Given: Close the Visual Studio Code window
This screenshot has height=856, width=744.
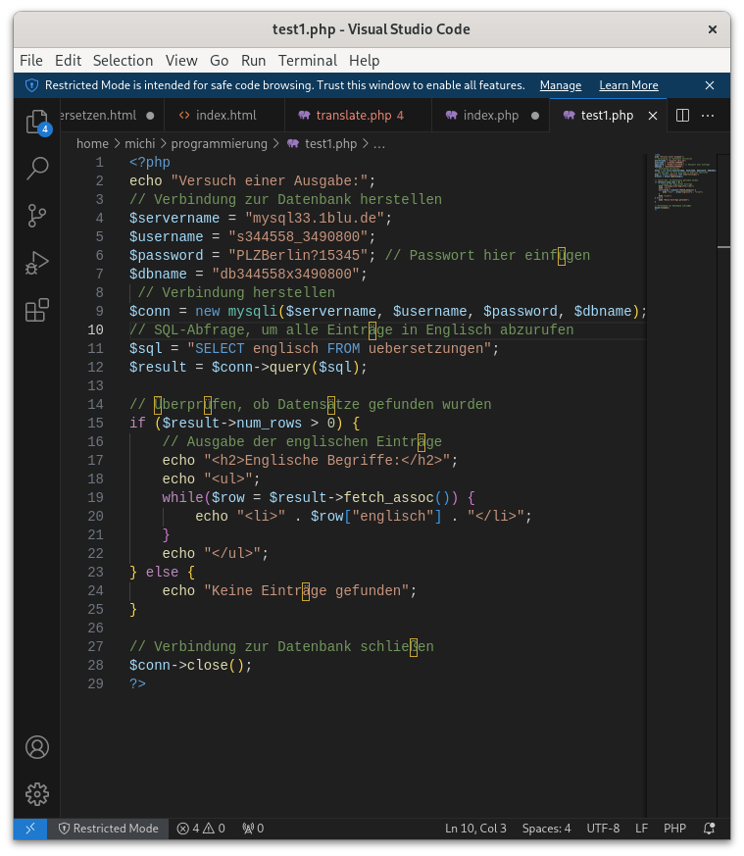Looking at the screenshot, I should pyautogui.click(x=712, y=29).
